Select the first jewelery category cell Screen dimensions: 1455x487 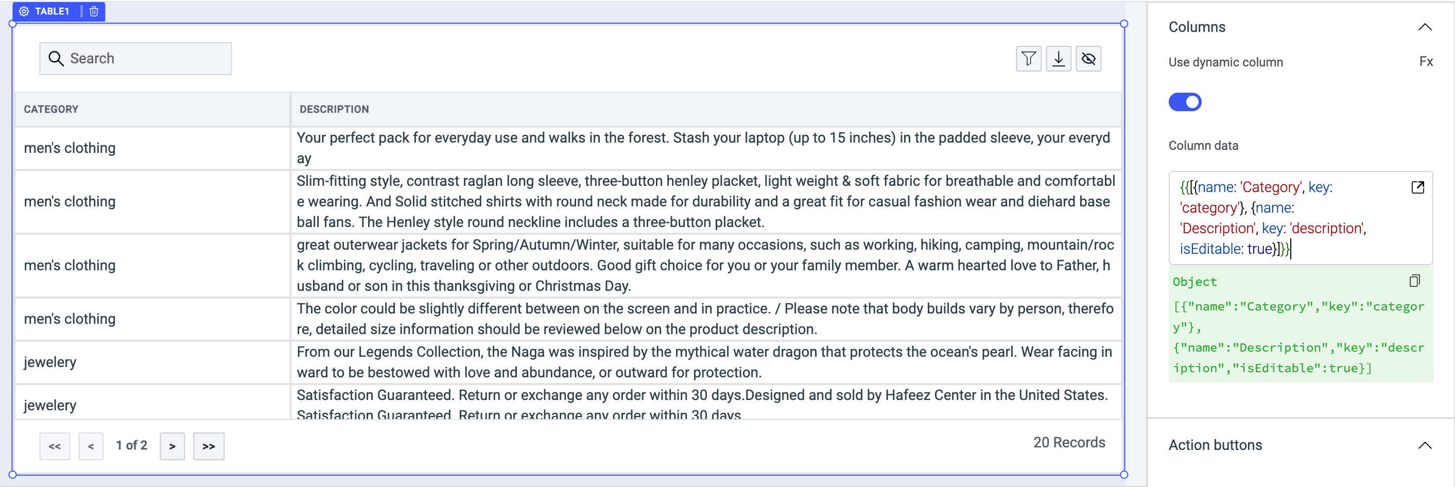pyautogui.click(x=50, y=362)
